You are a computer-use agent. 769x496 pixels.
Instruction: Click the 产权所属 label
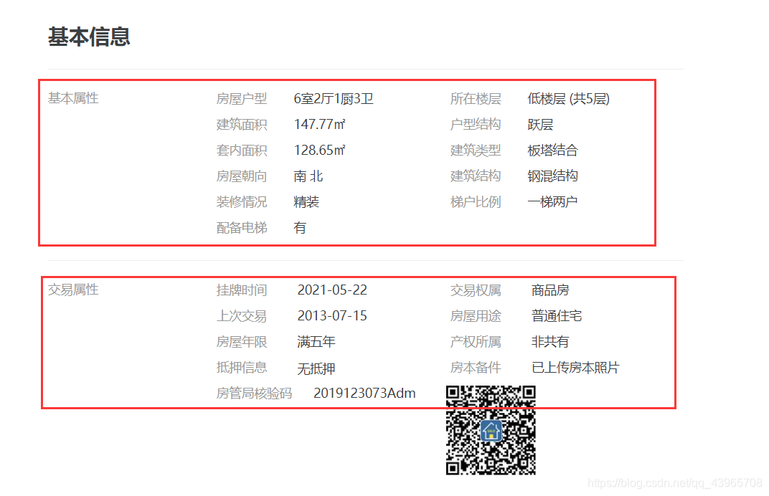tap(475, 342)
